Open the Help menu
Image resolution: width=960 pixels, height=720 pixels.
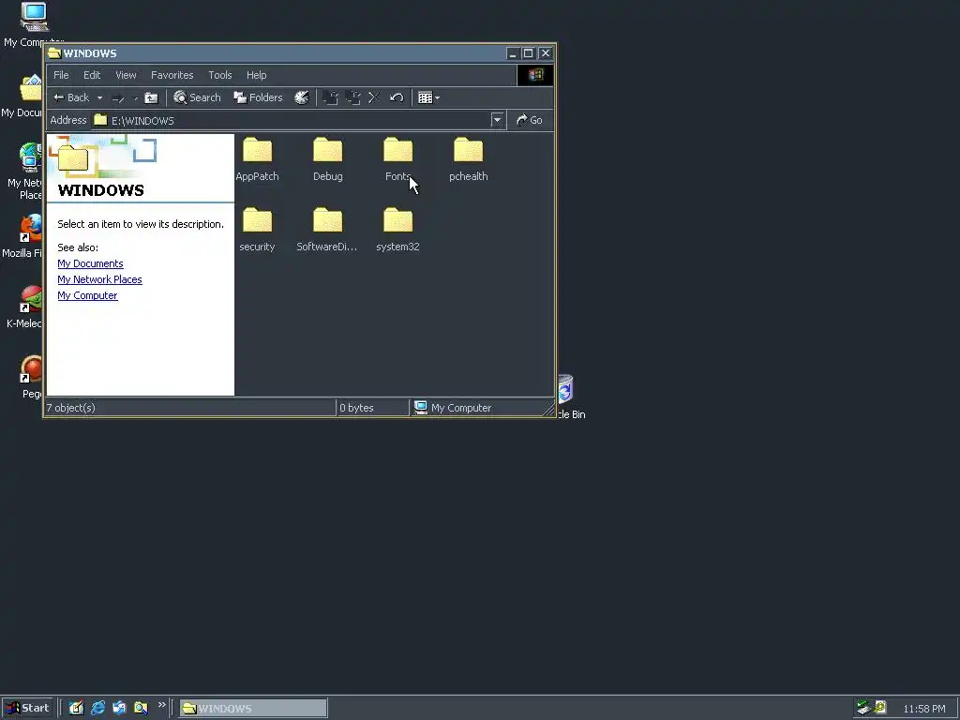[x=257, y=75]
